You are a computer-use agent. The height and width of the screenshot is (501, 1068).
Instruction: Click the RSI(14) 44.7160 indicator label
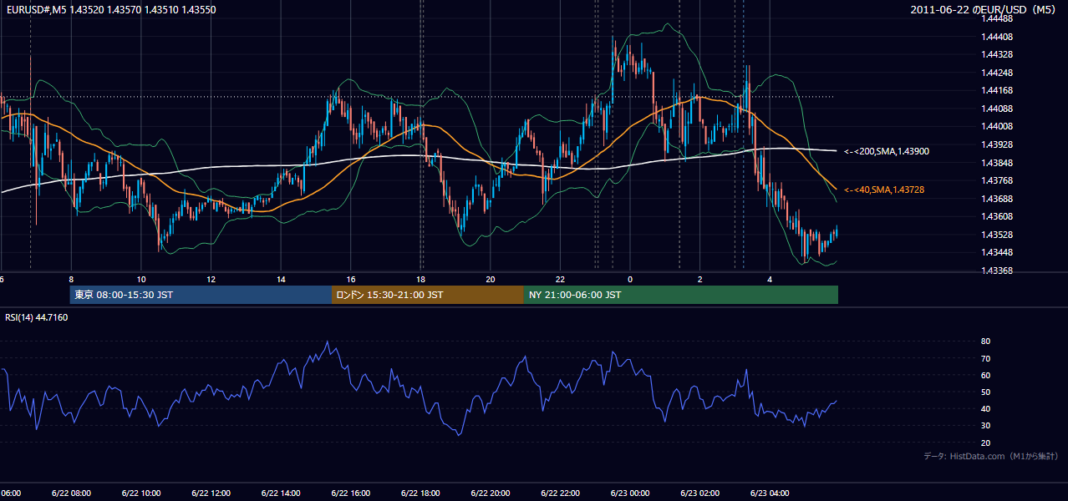[37, 317]
